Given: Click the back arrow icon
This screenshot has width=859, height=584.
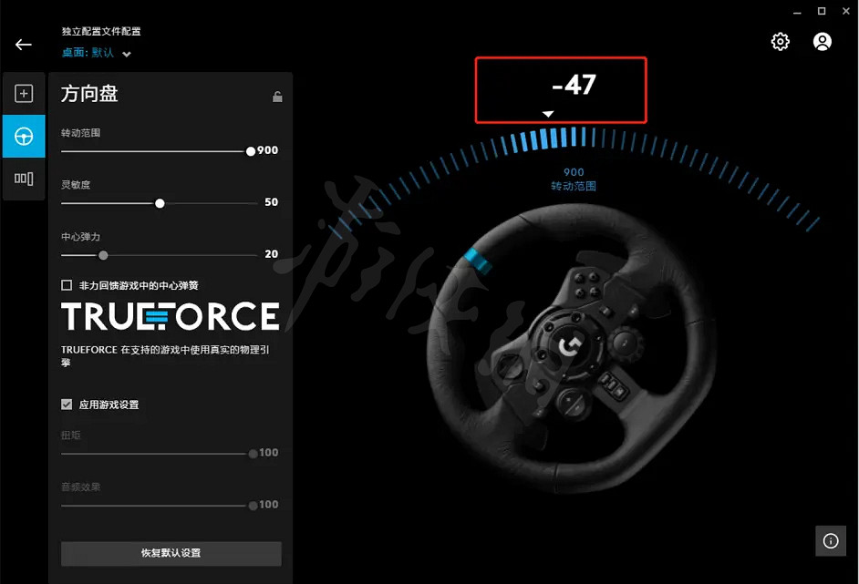Looking at the screenshot, I should (24, 45).
